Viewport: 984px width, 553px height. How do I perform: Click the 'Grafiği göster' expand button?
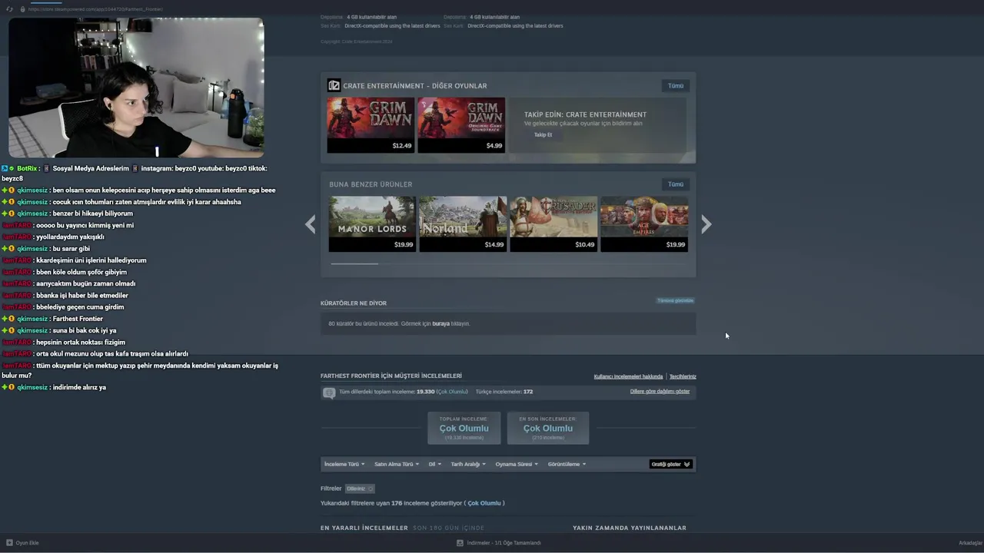click(670, 464)
